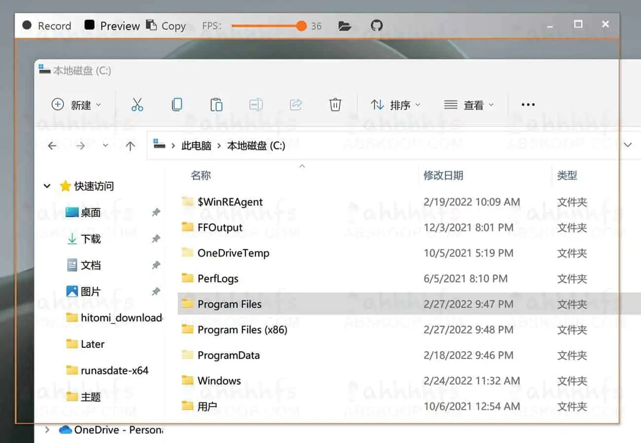Click the back navigation arrow
Viewport: 641px width, 443px height.
(x=52, y=146)
